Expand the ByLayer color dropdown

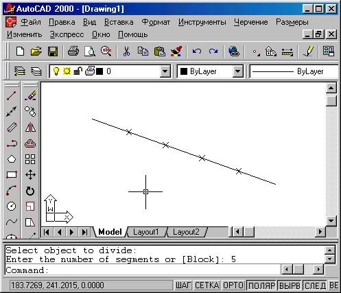(237, 71)
